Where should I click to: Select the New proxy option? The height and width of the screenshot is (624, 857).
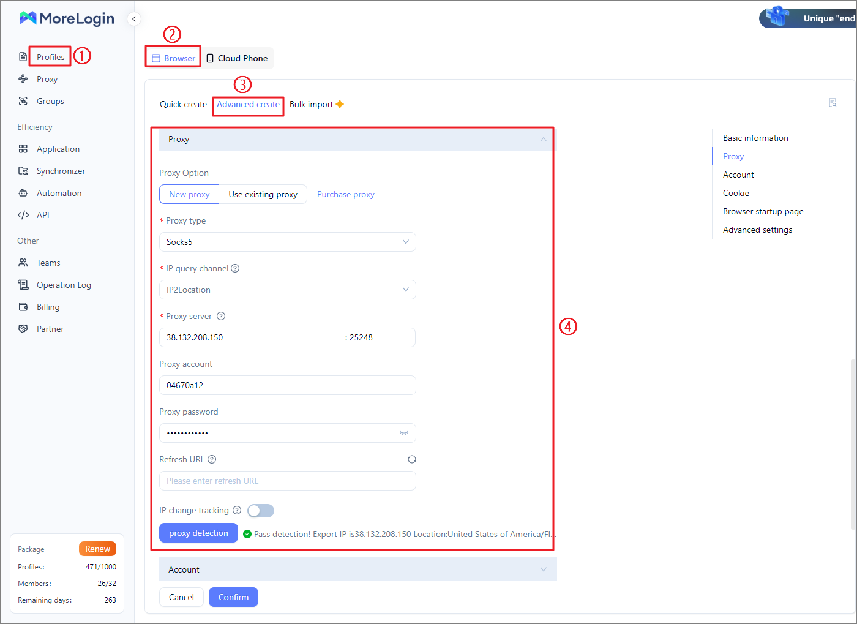(x=189, y=194)
